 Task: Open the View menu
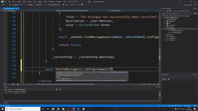point(14,2)
